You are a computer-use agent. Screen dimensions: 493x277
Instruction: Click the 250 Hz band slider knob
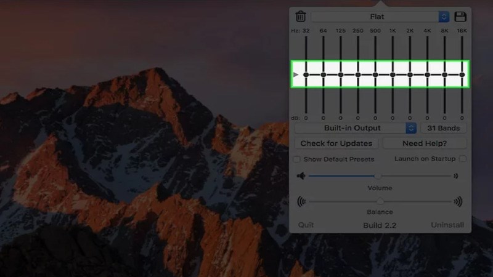358,74
